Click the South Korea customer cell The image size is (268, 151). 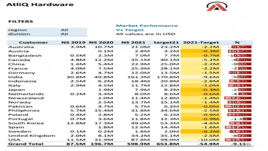(26, 123)
